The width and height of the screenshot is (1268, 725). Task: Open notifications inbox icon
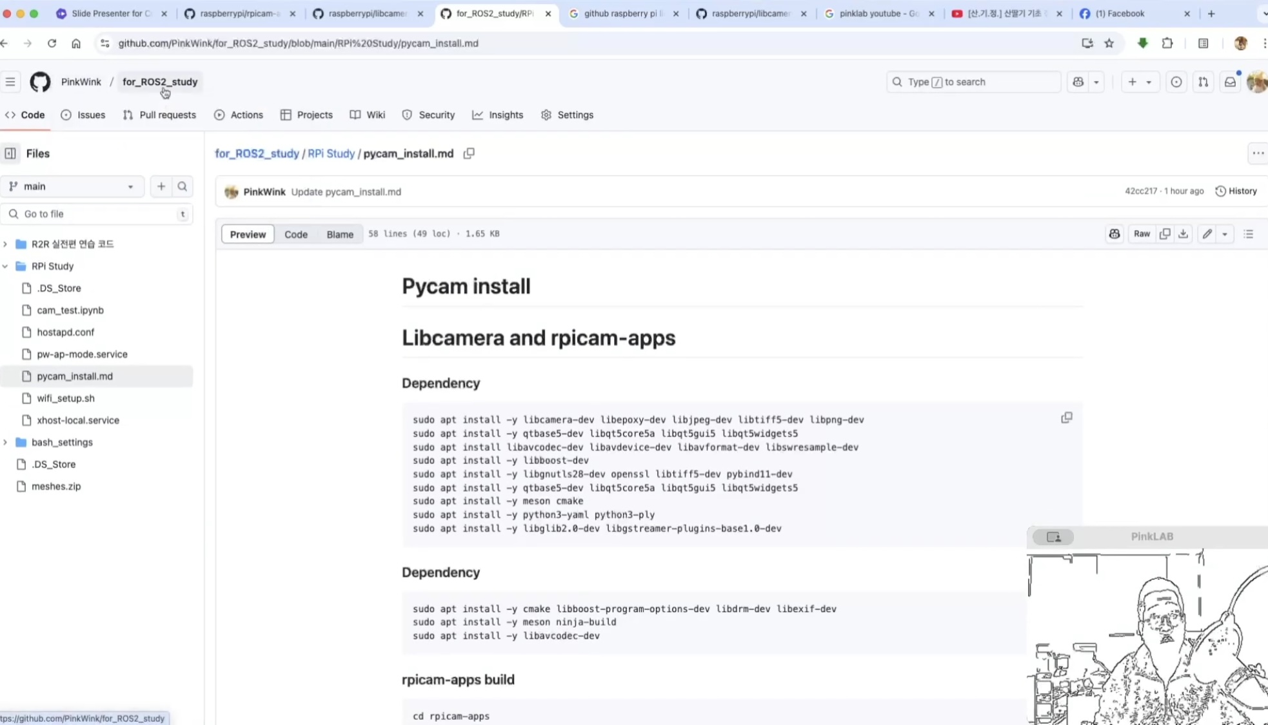1230,82
